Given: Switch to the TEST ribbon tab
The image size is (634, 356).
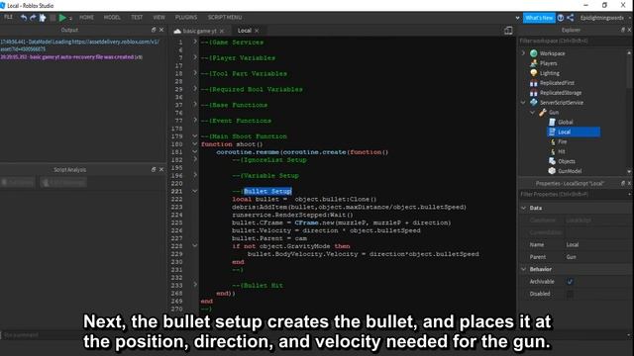Looking at the screenshot, I should [x=137, y=18].
